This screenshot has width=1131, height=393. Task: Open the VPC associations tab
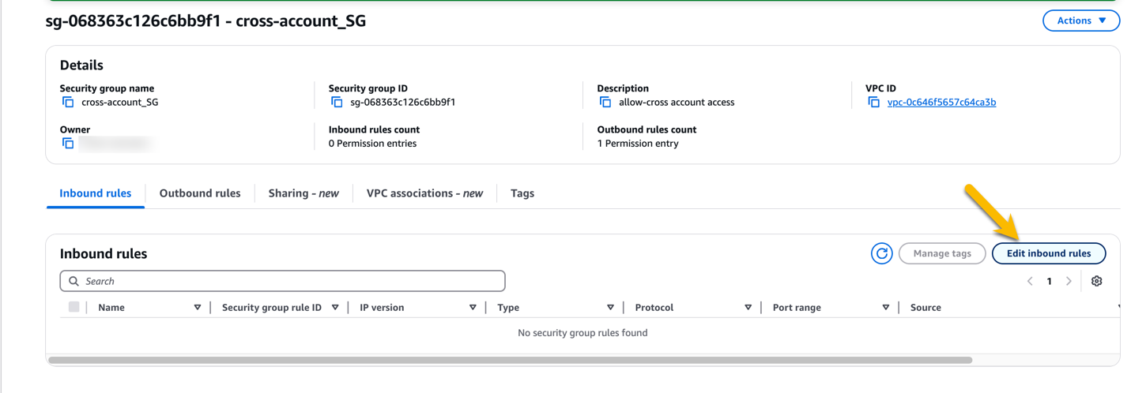coord(424,193)
